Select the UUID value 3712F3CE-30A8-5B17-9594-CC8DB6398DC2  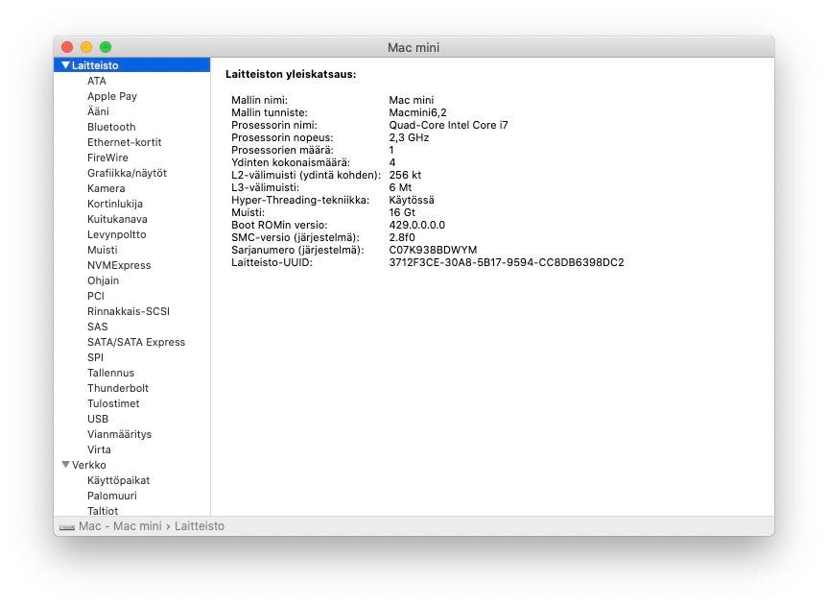(x=507, y=262)
